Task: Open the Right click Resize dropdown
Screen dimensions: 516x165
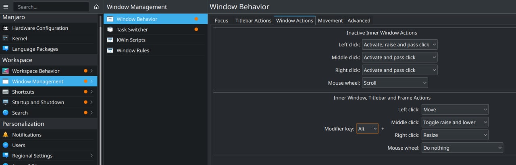Action: tap(455, 135)
